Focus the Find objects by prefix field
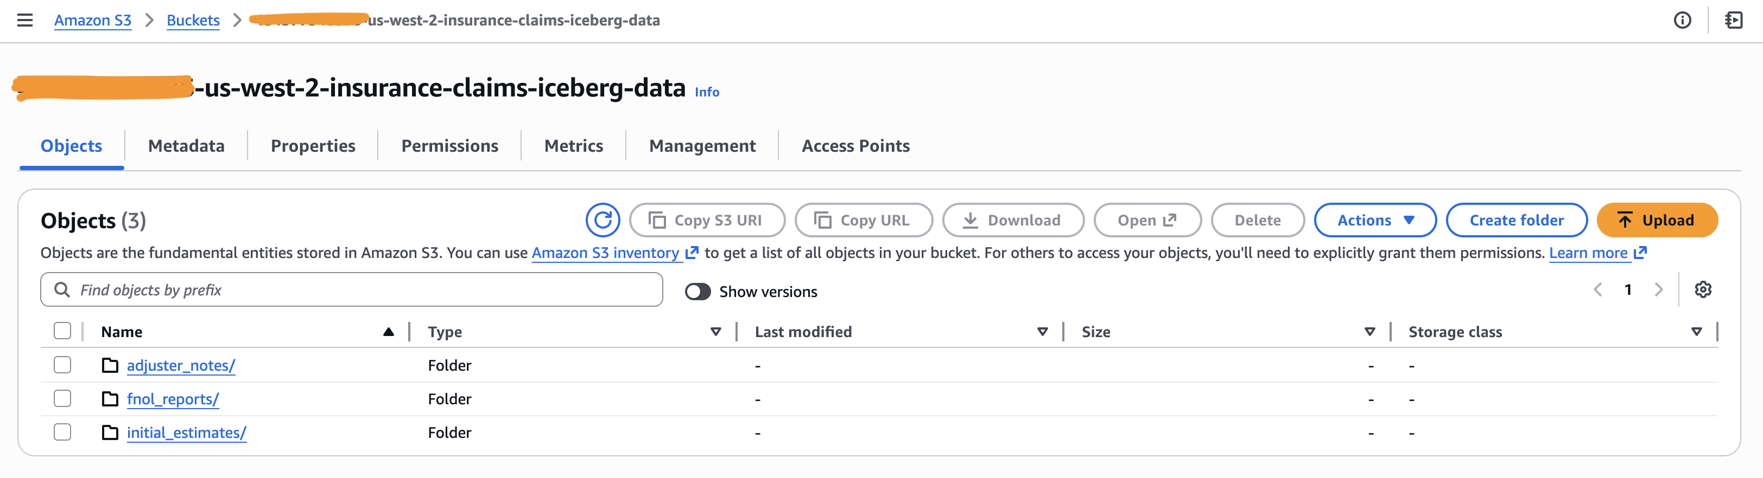Screen dimensions: 1763x478 coord(363,290)
